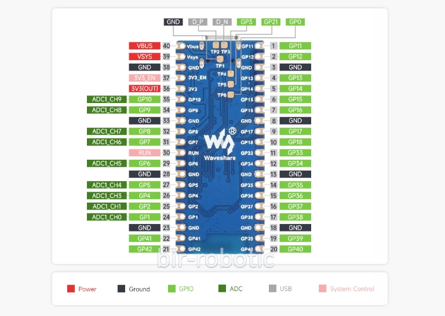Click the gray pin number 16 box
The width and height of the screenshot is (445, 316).
pos(273,206)
